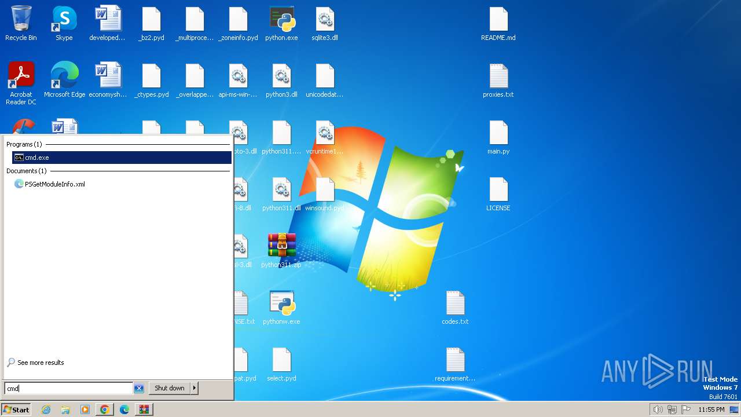The height and width of the screenshot is (417, 741).
Task: Select the _ctypes.pyd file
Action: coord(151,81)
